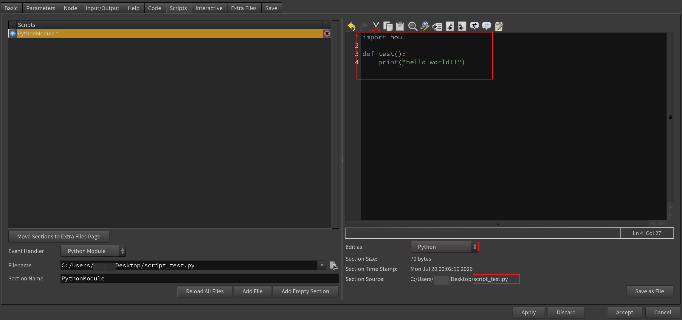Click the Reload All Files button
The image size is (682, 320).
[205, 291]
